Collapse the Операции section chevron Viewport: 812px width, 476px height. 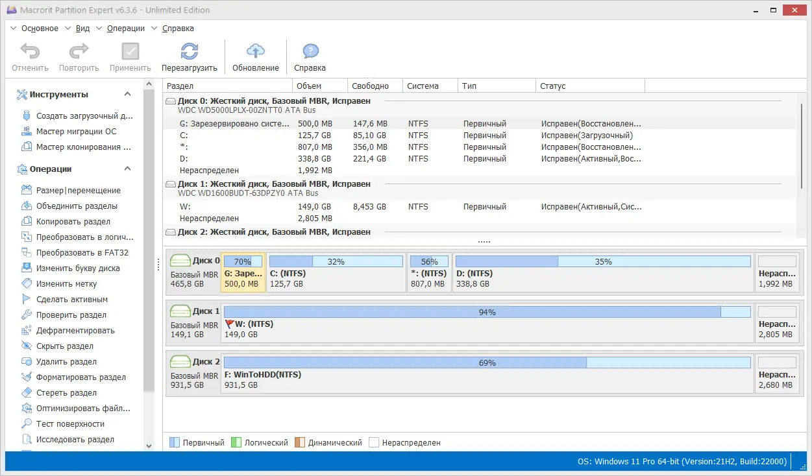128,169
